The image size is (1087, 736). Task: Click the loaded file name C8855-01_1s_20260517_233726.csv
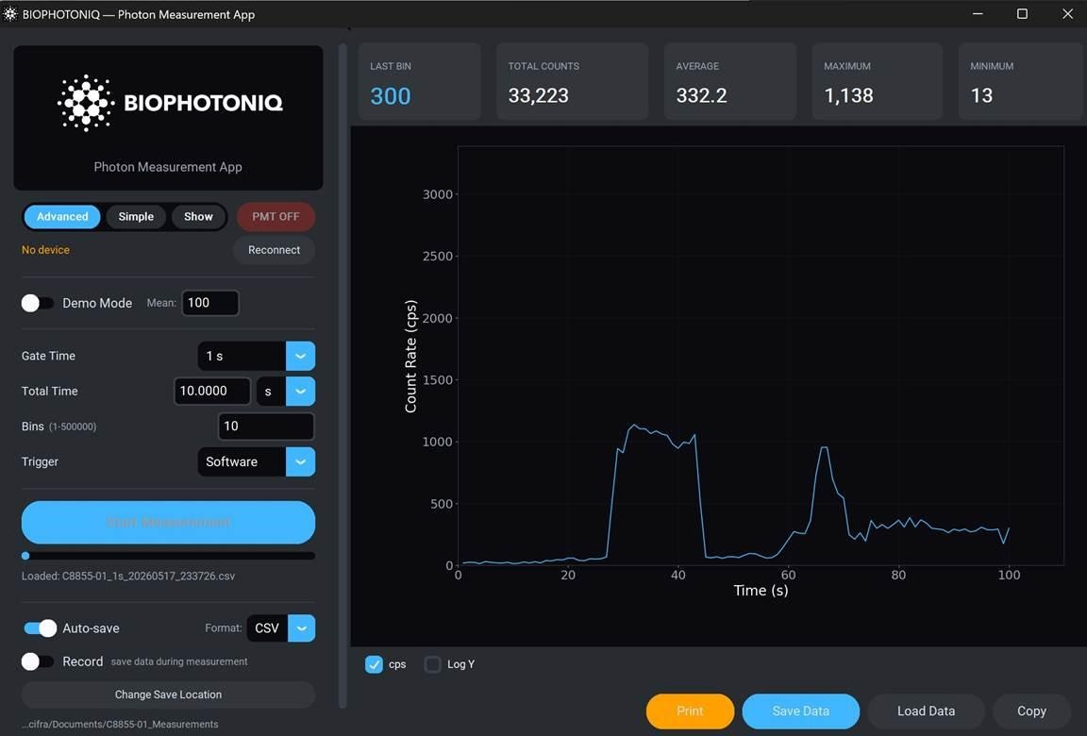148,576
